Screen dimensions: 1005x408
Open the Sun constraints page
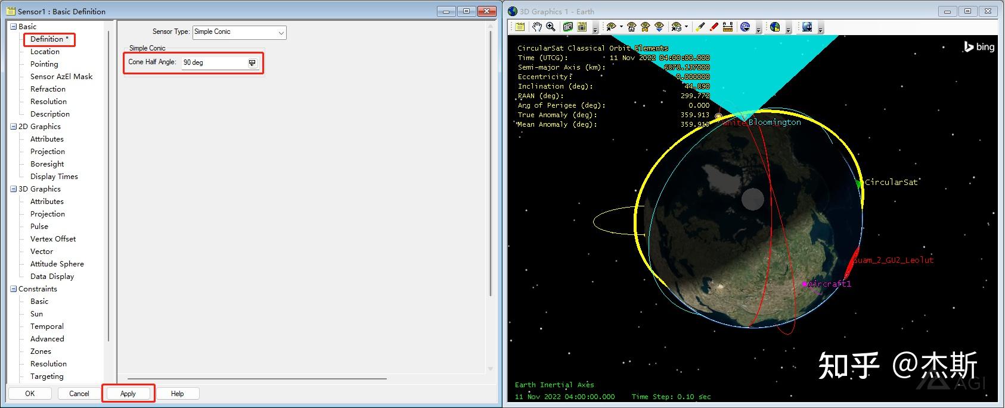(36, 314)
